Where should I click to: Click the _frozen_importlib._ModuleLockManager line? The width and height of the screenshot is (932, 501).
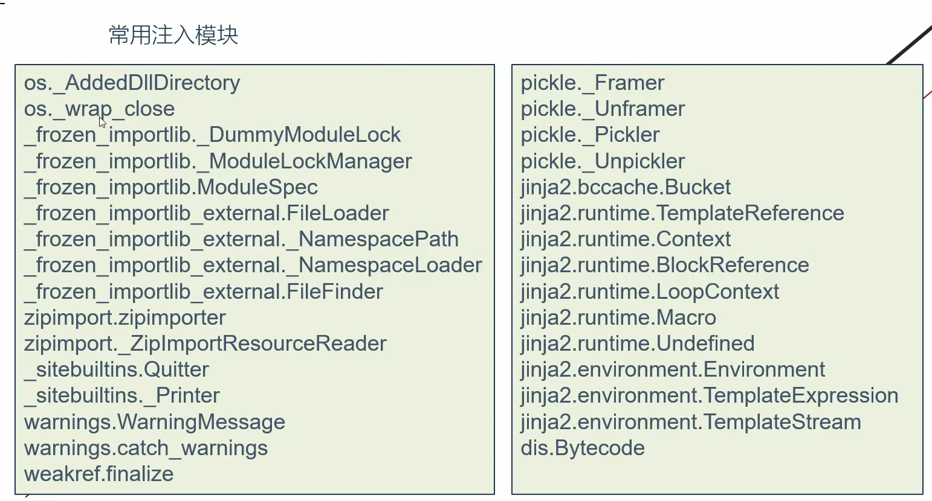click(x=218, y=161)
